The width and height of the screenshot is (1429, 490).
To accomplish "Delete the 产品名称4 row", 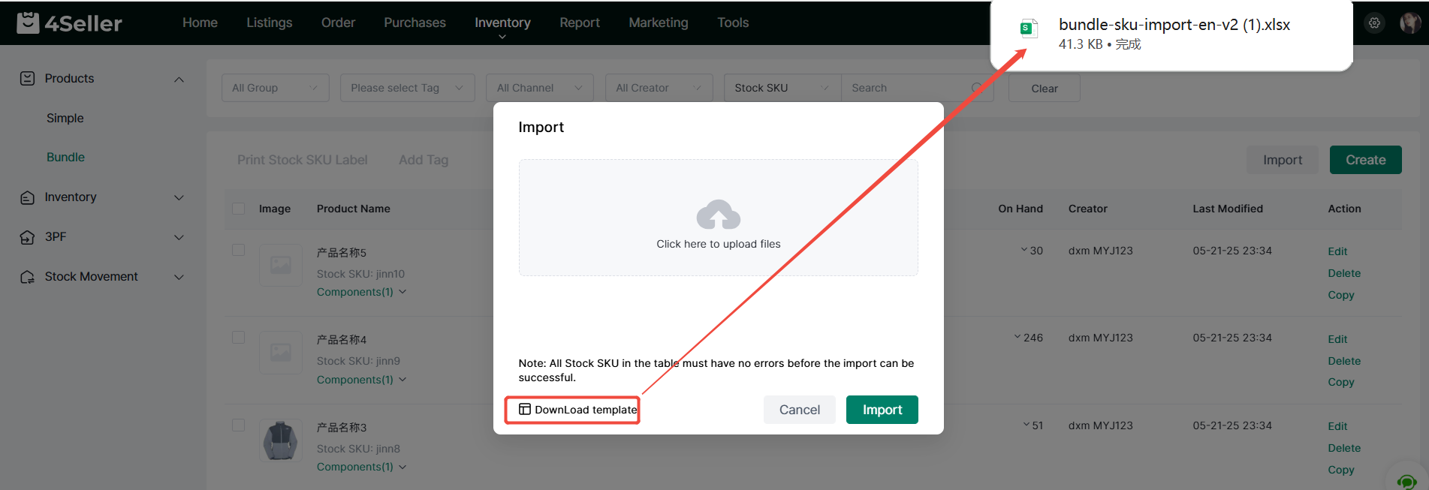I will pos(1344,361).
